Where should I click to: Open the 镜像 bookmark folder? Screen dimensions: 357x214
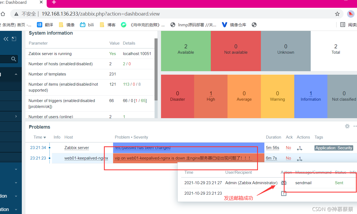67,25
